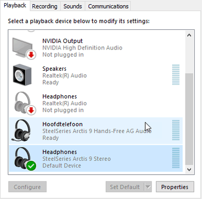Open Properties for the selected device

click(x=175, y=187)
